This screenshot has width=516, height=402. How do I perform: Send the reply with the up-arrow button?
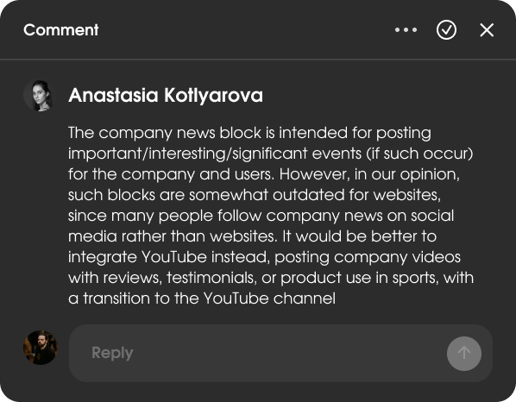[464, 354]
